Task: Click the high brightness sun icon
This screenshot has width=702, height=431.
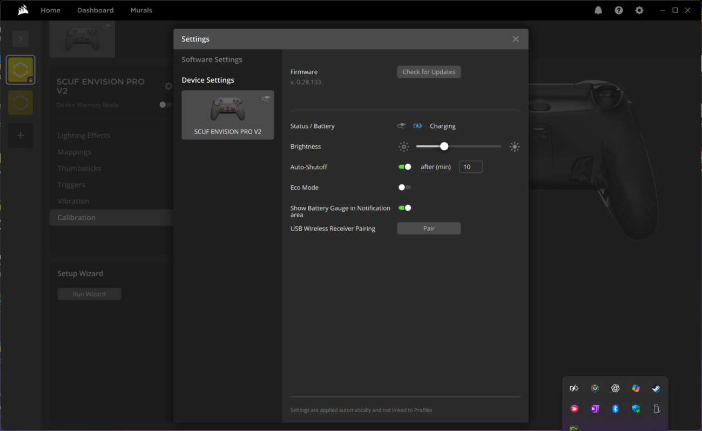Action: tap(515, 146)
